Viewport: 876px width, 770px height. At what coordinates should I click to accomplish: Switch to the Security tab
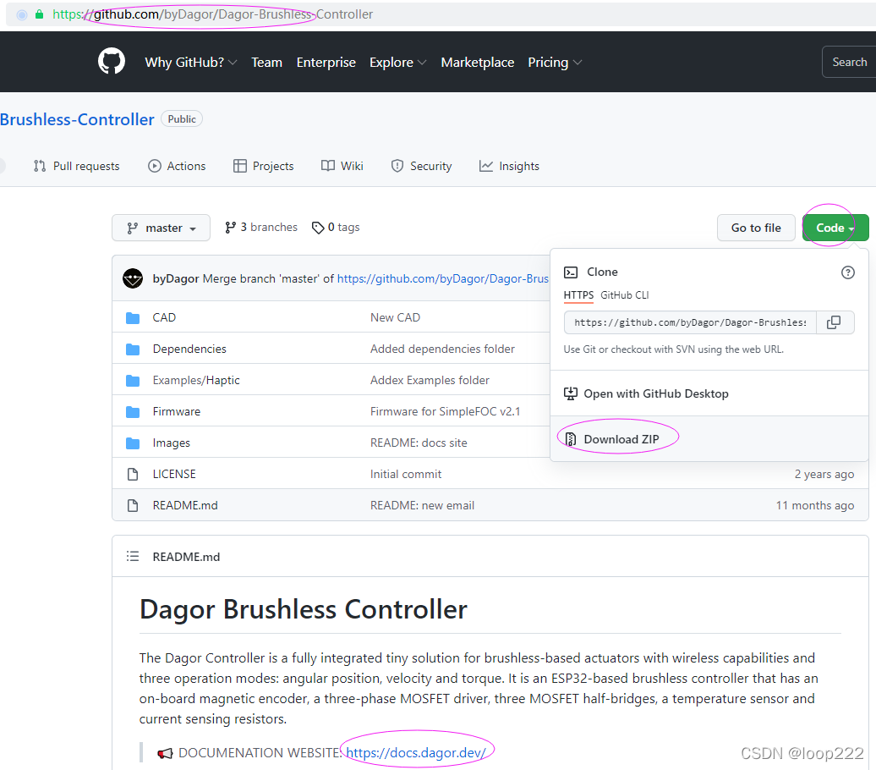pyautogui.click(x=421, y=166)
